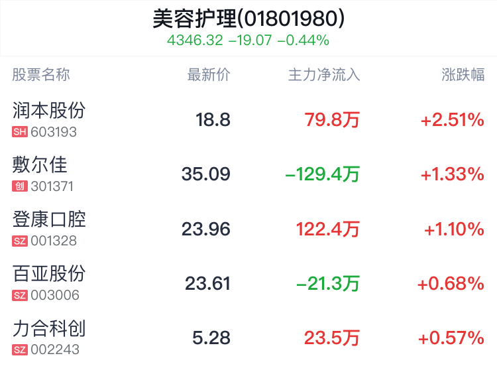Open the 敷尔佳 stock entry
This screenshot has width=497, height=374.
point(40,164)
